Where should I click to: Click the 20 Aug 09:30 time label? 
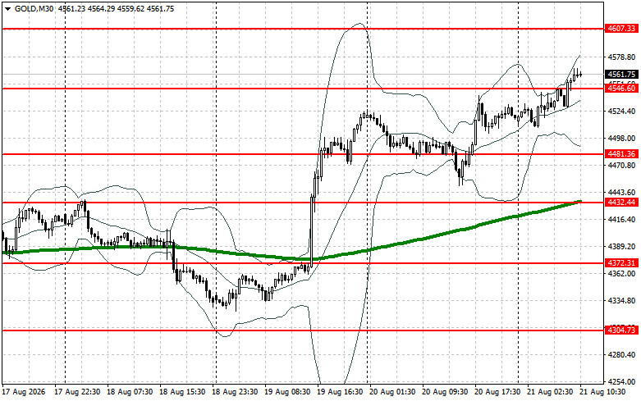445,392
